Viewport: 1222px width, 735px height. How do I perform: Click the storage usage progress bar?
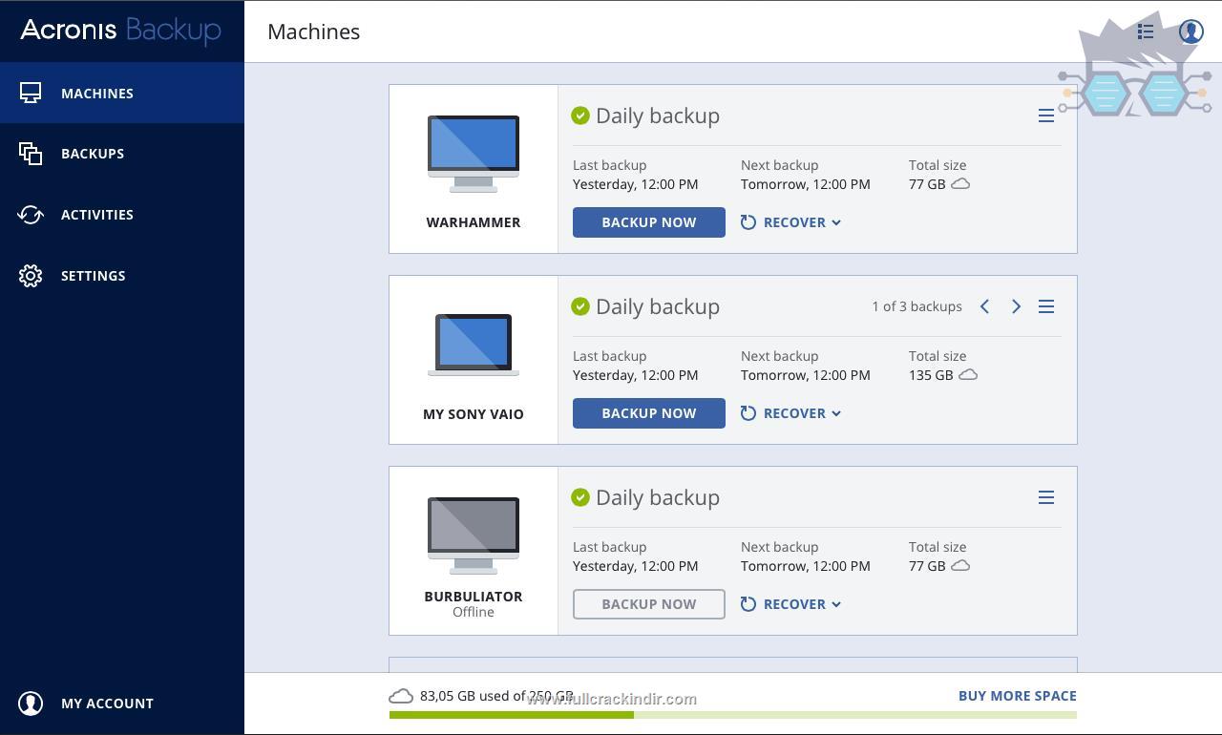(x=733, y=715)
